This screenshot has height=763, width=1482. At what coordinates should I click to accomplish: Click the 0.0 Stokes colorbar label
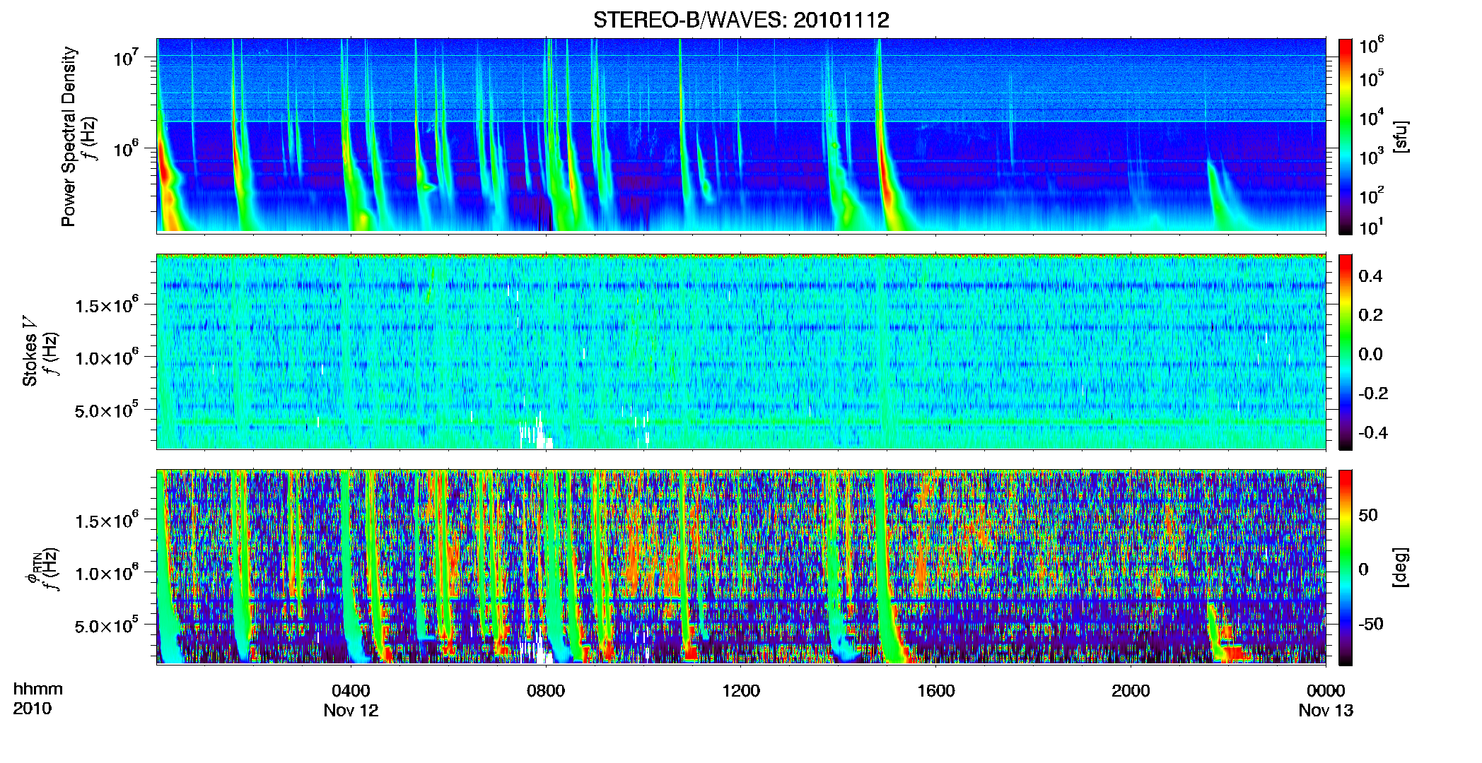[1370, 355]
